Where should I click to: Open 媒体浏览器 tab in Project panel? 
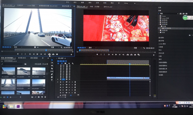coord(34,58)
